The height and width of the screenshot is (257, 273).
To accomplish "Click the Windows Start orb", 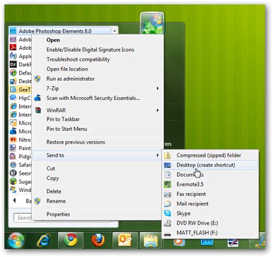I will [x=16, y=240].
